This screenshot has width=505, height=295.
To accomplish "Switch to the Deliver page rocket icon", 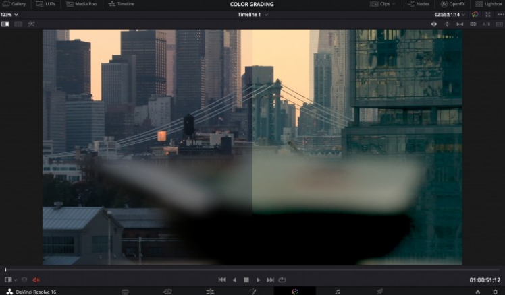I will pos(380,291).
